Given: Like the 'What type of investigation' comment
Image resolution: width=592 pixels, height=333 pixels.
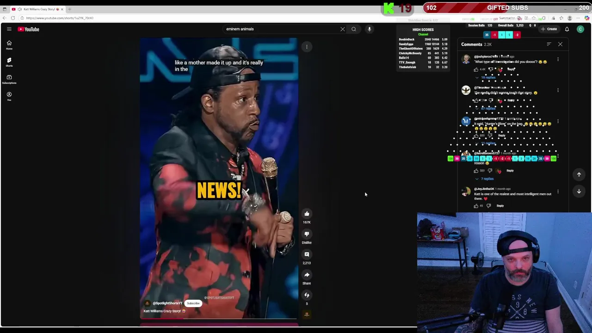Looking at the screenshot, I should point(476,69).
